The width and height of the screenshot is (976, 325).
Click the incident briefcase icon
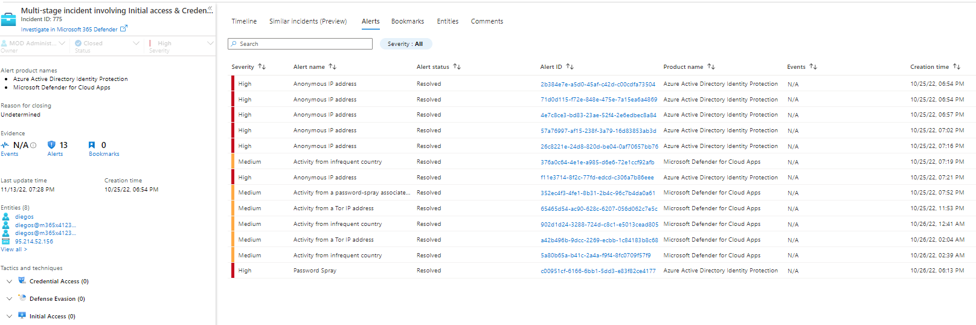tap(8, 19)
